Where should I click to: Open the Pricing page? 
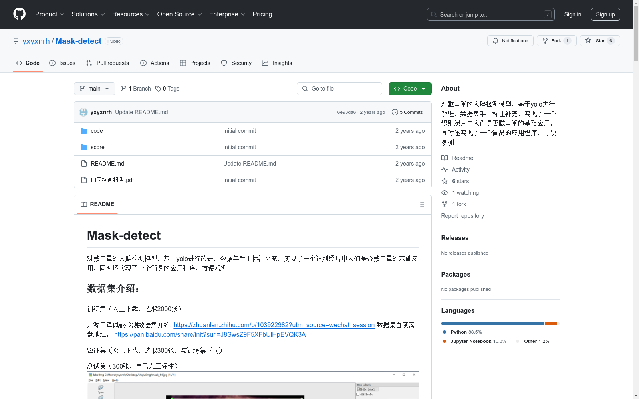click(262, 14)
